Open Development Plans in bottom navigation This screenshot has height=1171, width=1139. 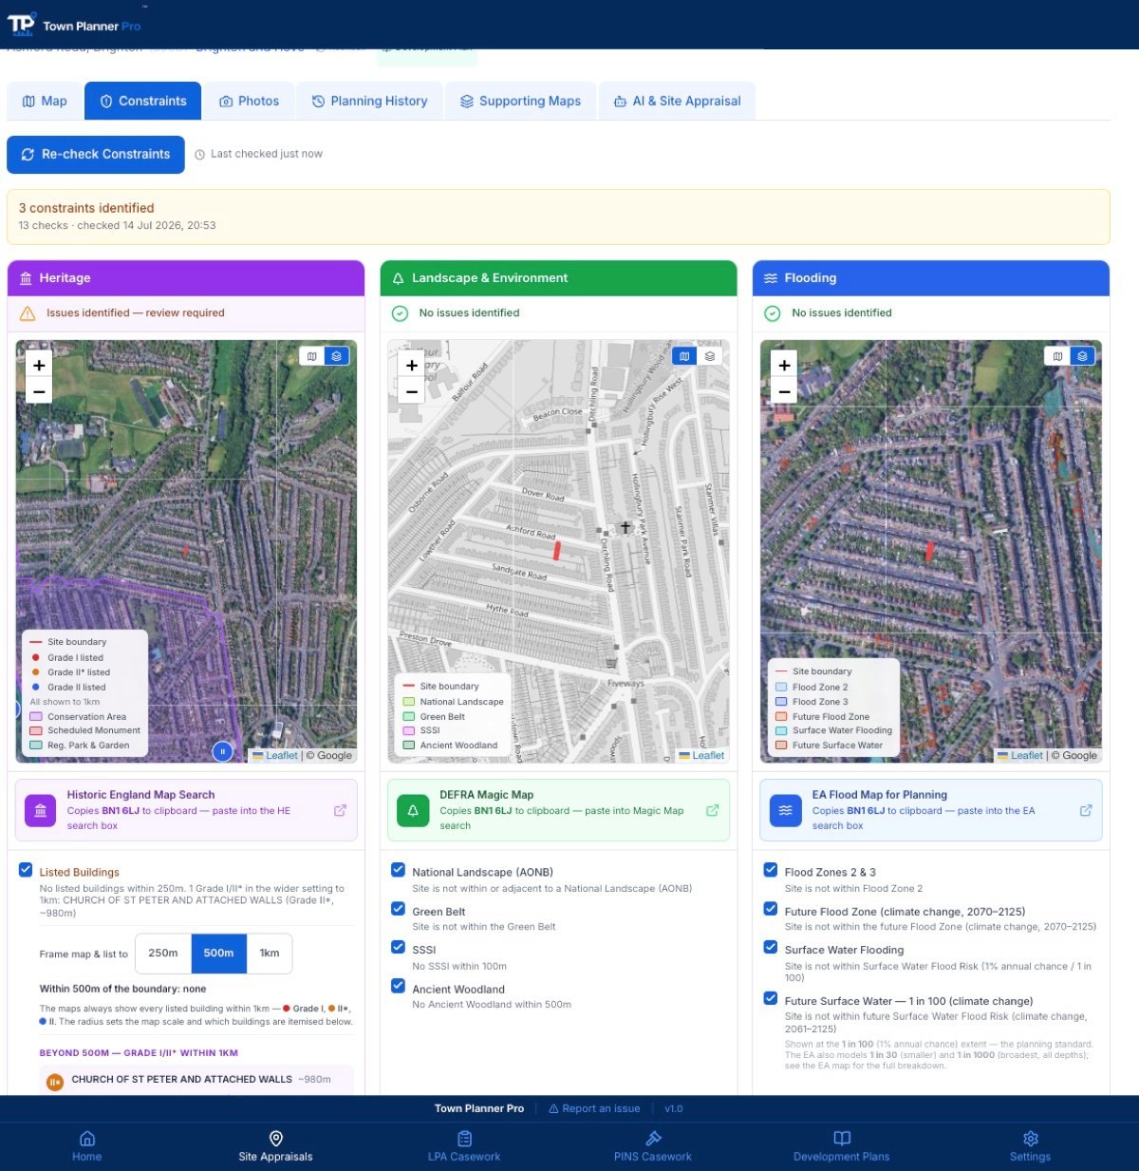pyautogui.click(x=842, y=1146)
